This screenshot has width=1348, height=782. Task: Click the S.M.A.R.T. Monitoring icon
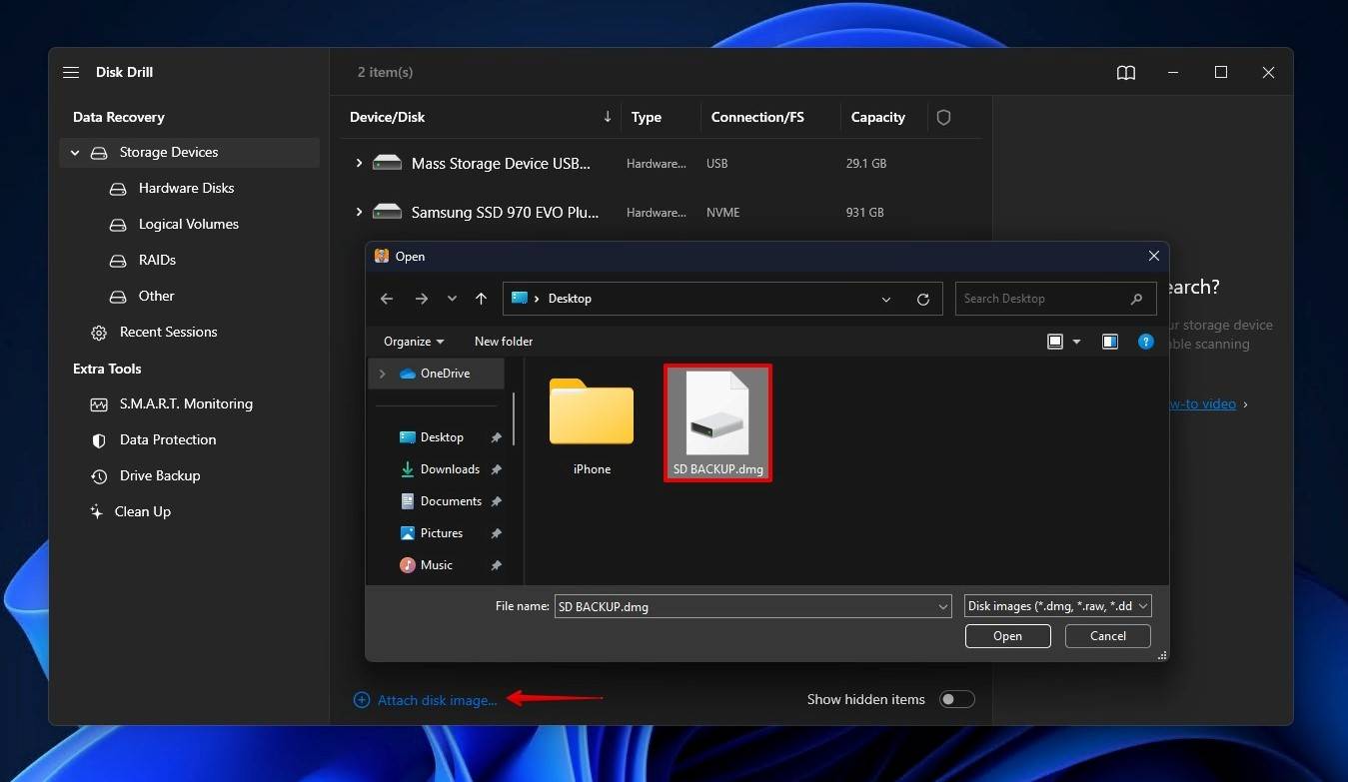point(99,404)
